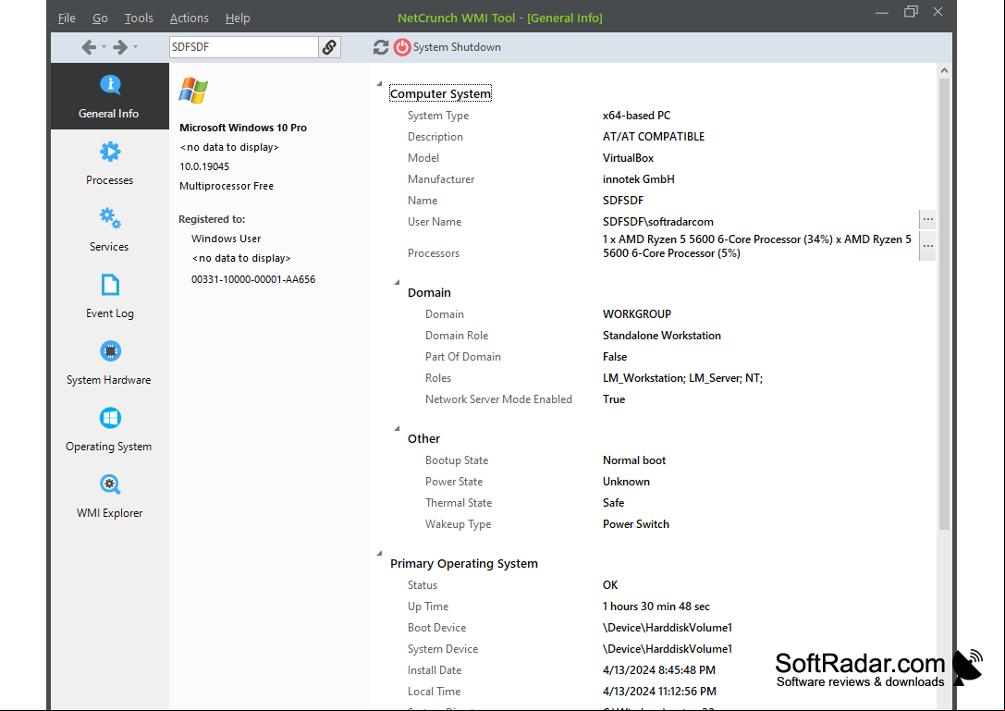Select the Windows User registered name
1005x711 pixels.
(226, 239)
